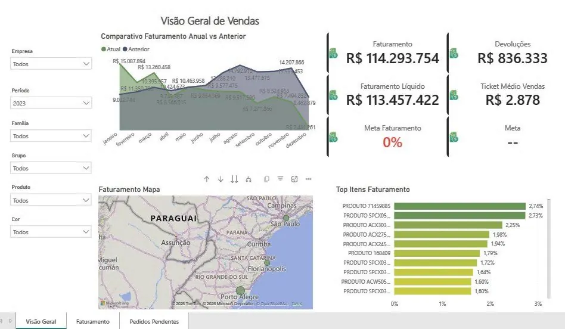
Task: Select the PRODUTO ACW505 bar
Action: (x=433, y=282)
